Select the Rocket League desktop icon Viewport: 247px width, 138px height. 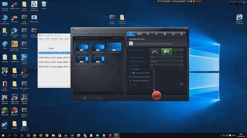[x=24, y=59]
